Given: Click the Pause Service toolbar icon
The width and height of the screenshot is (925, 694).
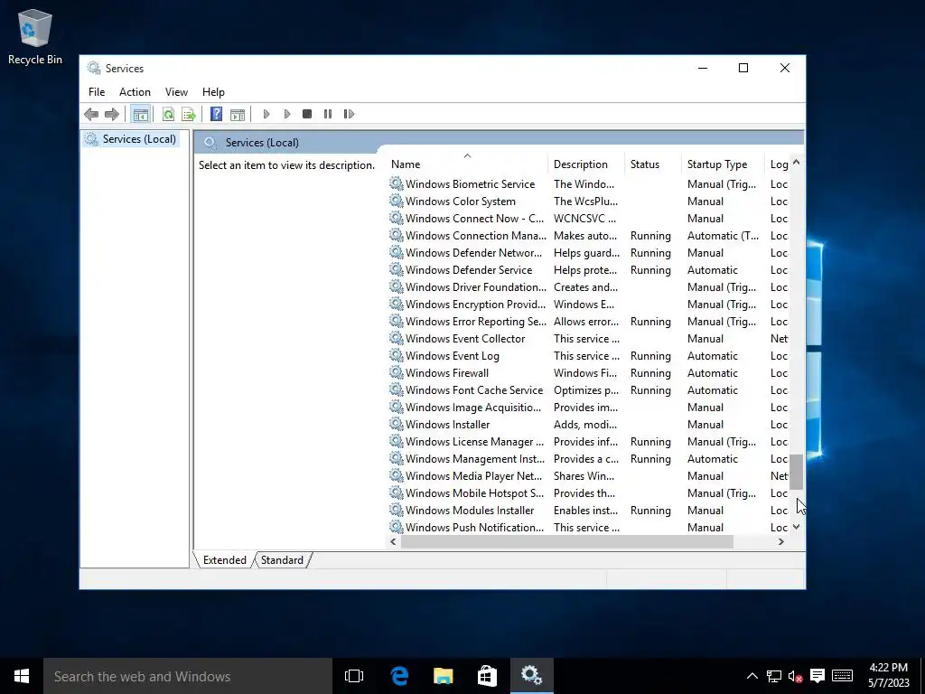Looking at the screenshot, I should 327,114.
